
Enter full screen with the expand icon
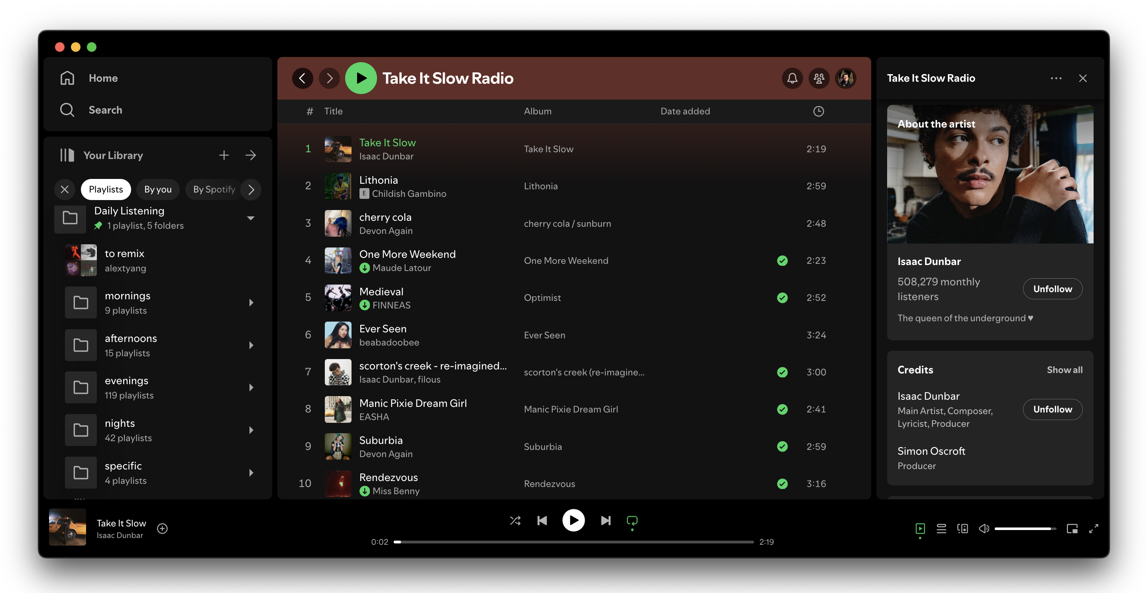click(1094, 528)
